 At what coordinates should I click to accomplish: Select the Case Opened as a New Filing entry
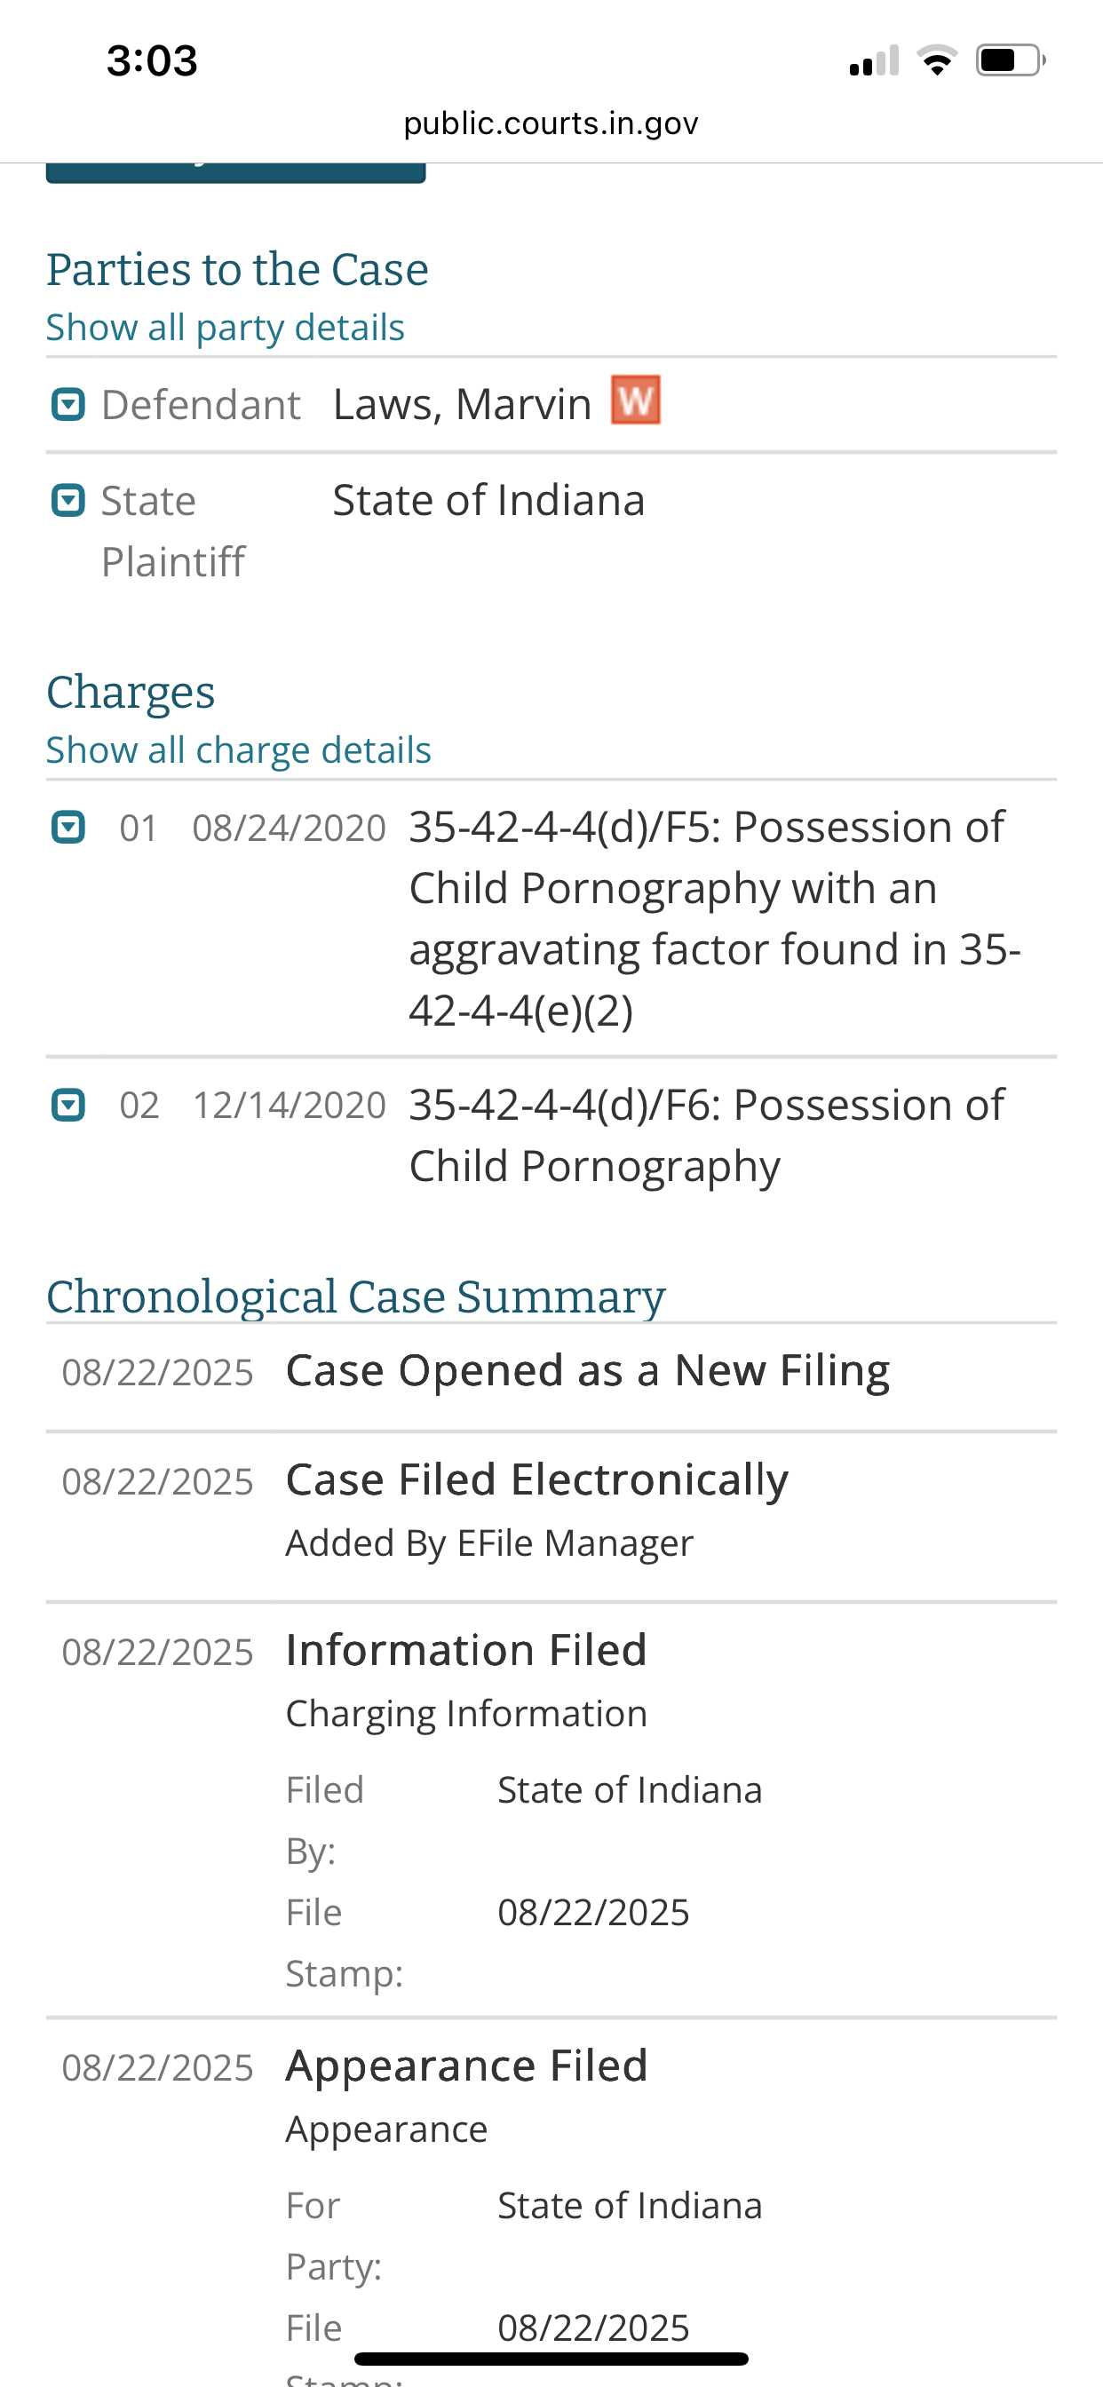pyautogui.click(x=551, y=1370)
